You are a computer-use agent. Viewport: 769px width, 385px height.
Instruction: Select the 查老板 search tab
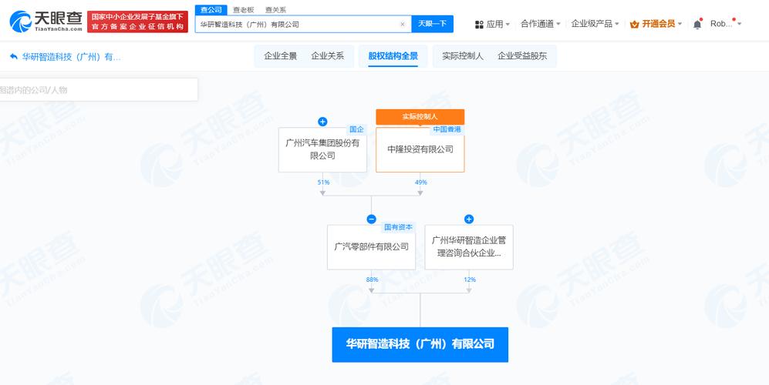tap(243, 10)
